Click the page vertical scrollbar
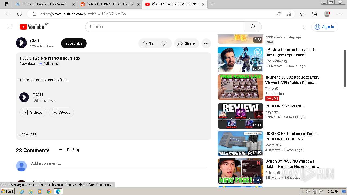Image resolution: width=347 pixels, height=195 pixels. (345, 68)
